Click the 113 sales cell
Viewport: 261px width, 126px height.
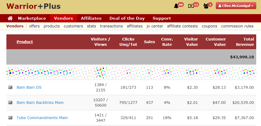coord(149,87)
